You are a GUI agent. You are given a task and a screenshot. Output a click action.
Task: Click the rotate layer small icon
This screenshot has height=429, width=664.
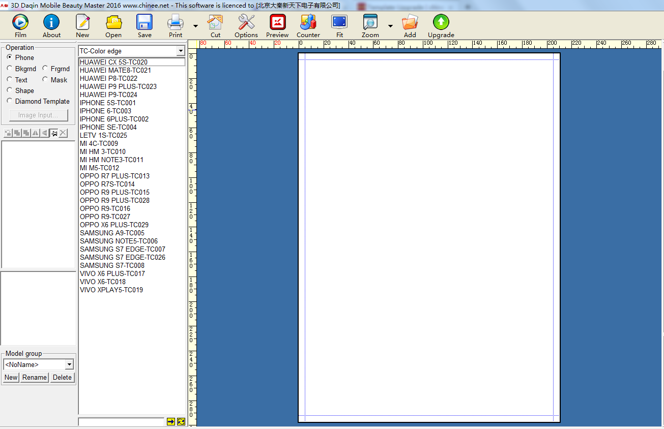tap(8, 133)
